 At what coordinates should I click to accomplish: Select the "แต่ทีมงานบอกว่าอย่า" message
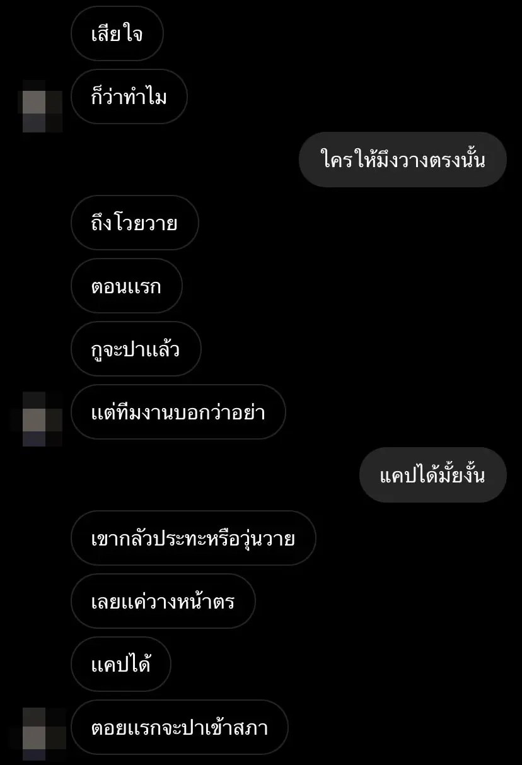(x=178, y=412)
